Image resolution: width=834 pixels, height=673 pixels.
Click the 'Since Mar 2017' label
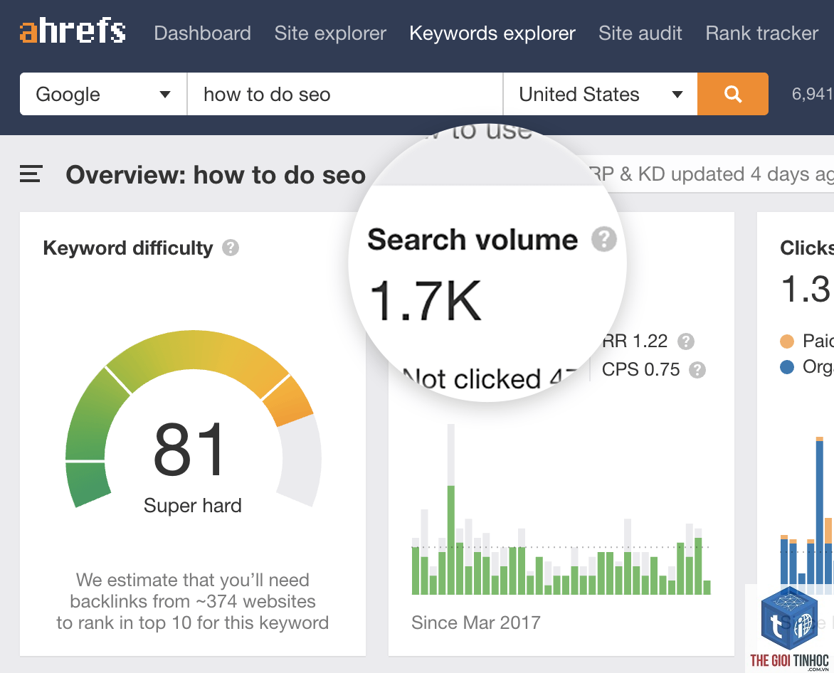(475, 622)
